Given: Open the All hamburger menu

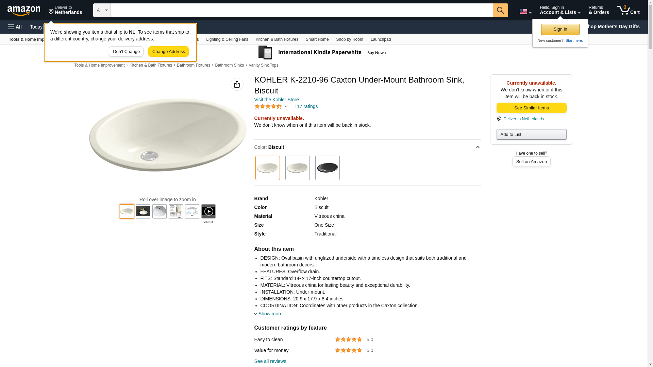Looking at the screenshot, I should tap(15, 27).
